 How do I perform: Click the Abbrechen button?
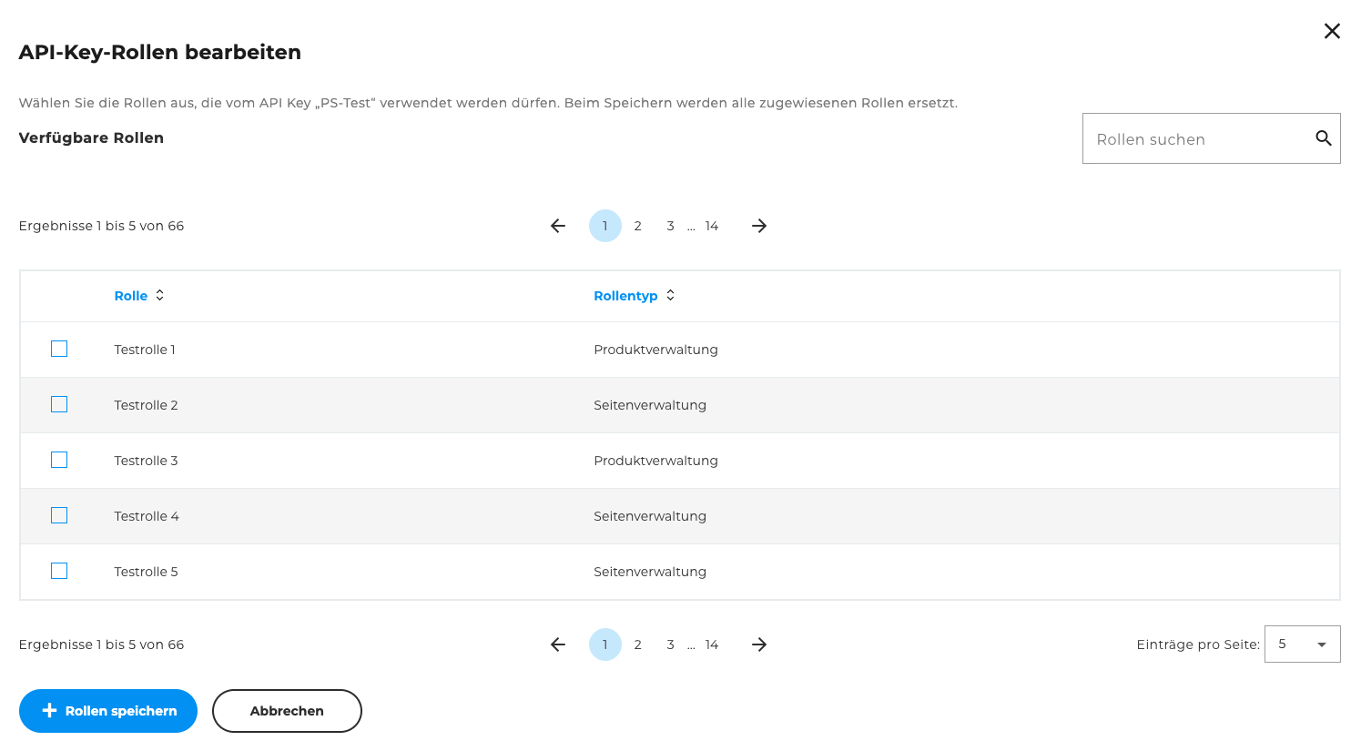pyautogui.click(x=287, y=711)
